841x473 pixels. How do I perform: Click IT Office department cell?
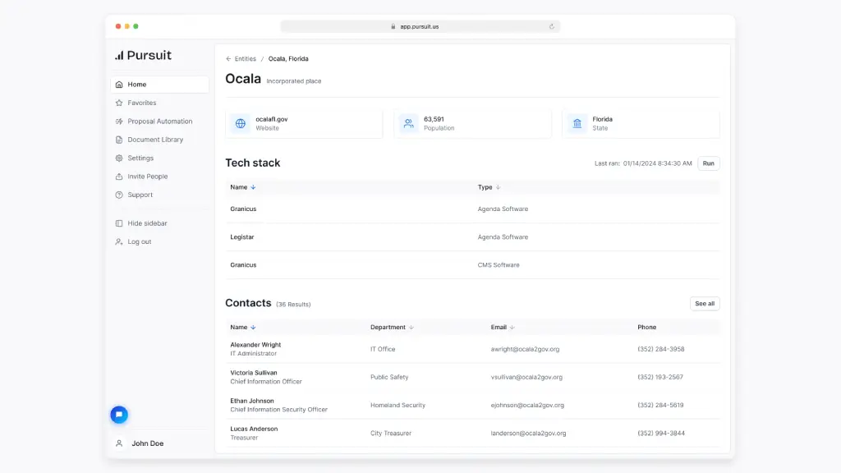[383, 349]
